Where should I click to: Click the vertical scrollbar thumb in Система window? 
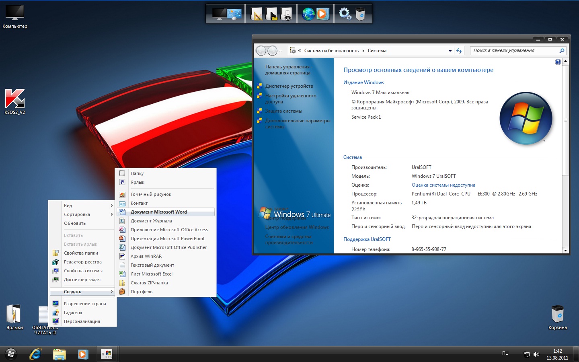565,120
